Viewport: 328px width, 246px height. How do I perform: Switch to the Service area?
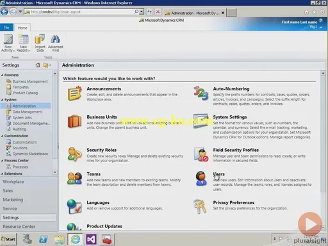(10, 209)
